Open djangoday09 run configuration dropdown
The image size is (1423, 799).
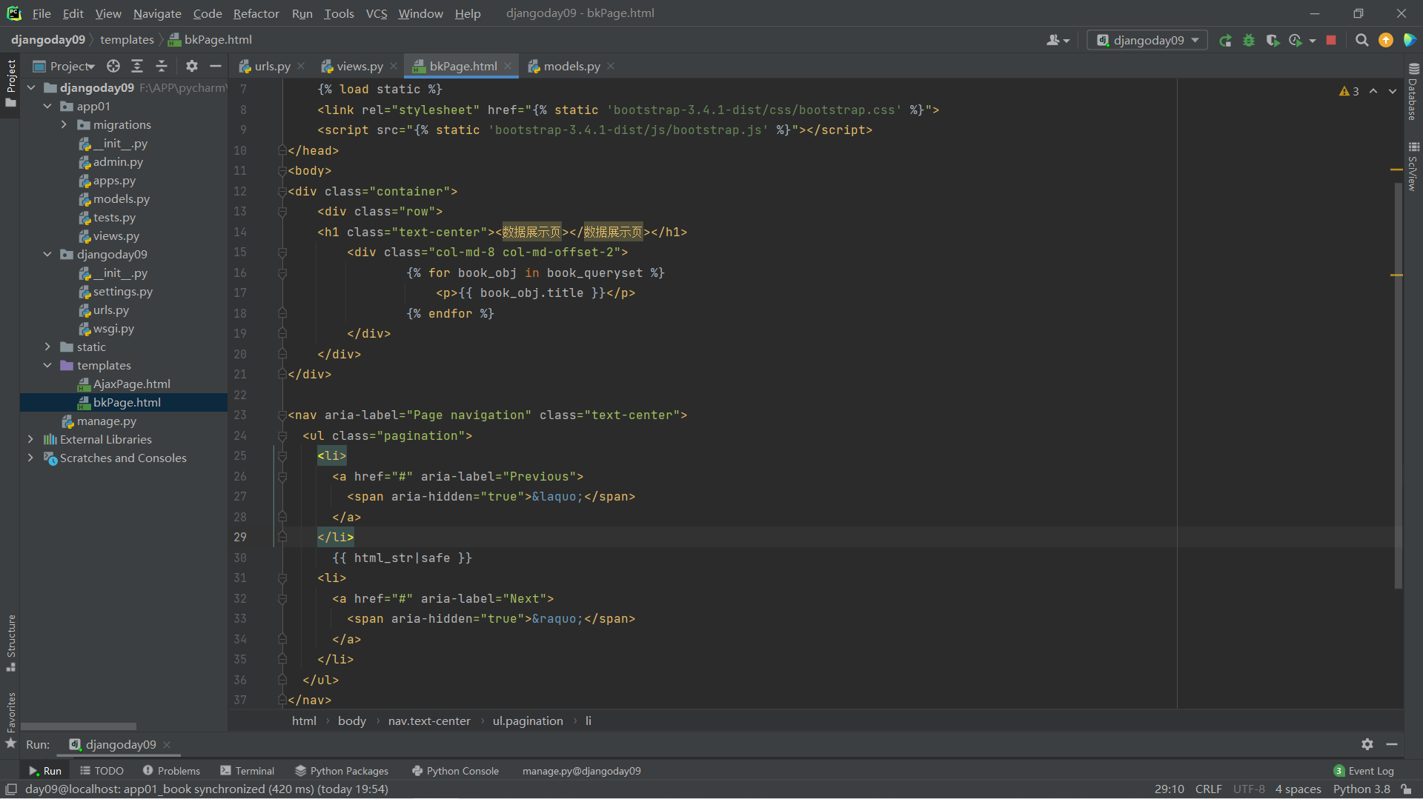point(1147,41)
